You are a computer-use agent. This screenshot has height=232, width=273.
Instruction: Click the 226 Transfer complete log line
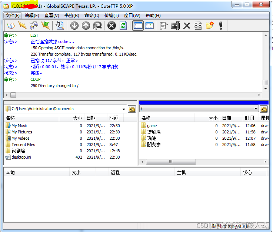click(x=84, y=54)
